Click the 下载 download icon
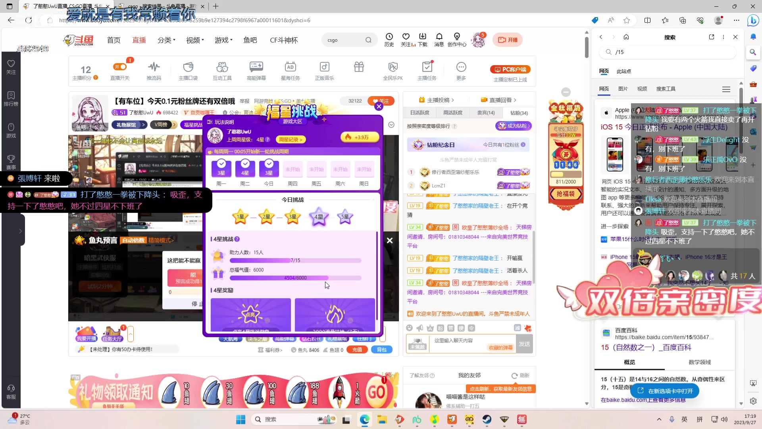 coord(423,39)
